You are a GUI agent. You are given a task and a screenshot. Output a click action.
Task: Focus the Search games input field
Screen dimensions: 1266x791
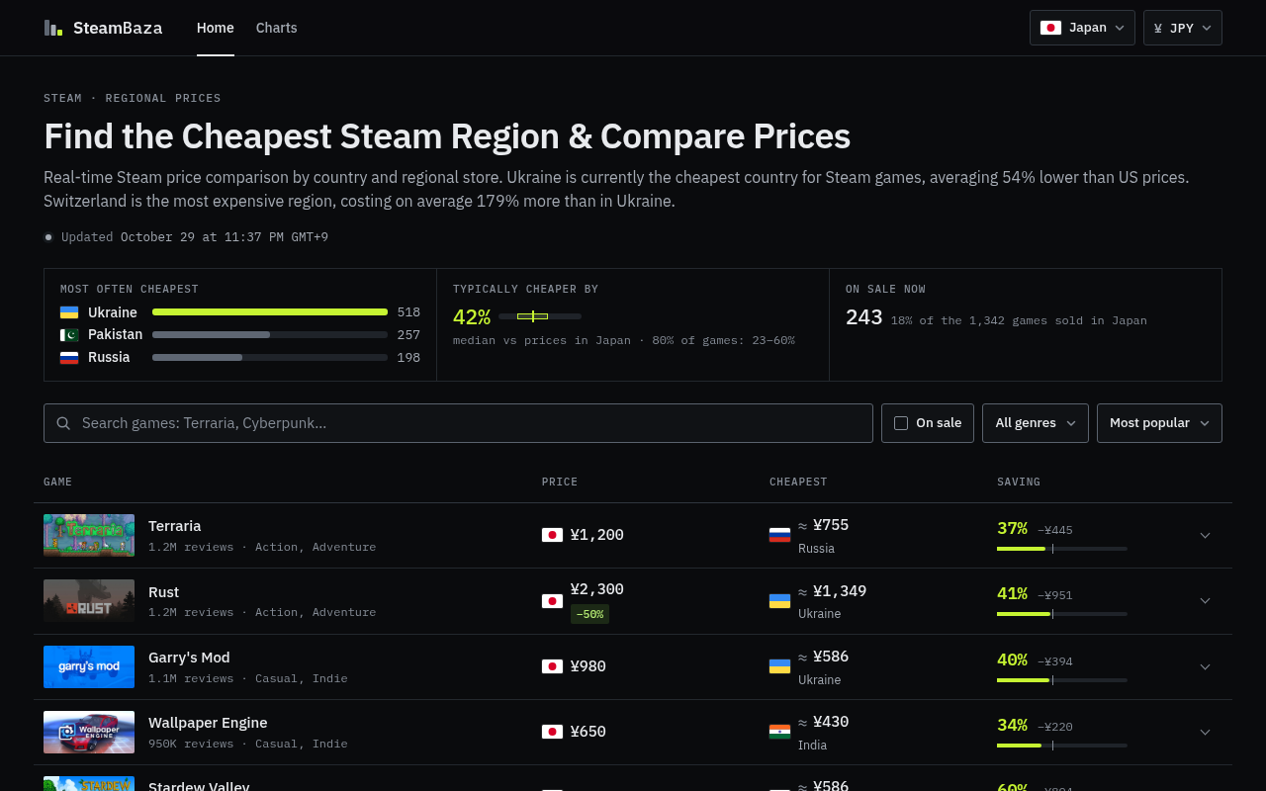tap(458, 423)
